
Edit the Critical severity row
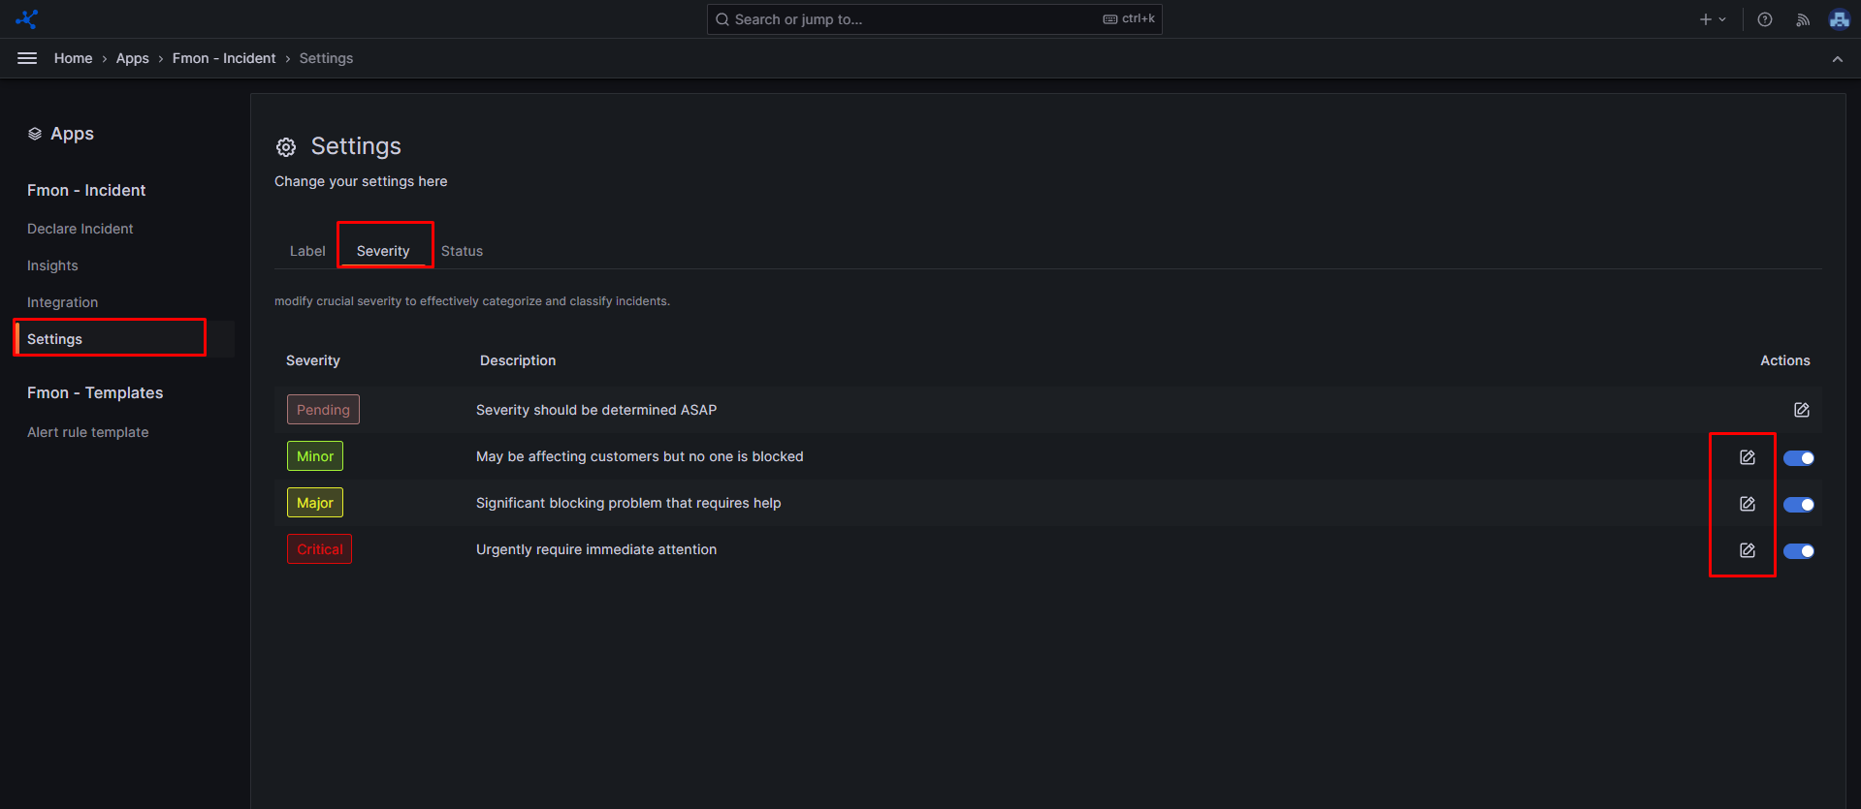tap(1748, 550)
